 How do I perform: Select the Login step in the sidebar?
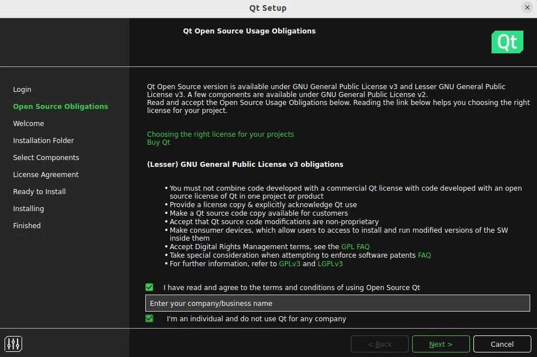[x=22, y=89]
